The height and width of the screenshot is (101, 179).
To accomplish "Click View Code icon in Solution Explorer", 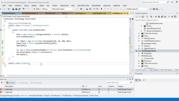I will point(169,17).
